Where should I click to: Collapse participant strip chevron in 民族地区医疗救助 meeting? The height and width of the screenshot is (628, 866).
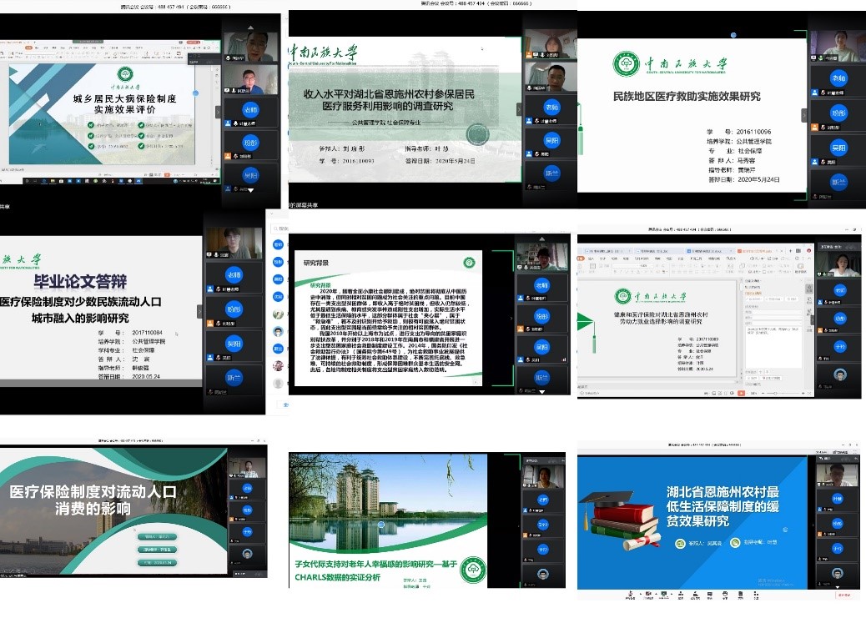click(x=804, y=115)
